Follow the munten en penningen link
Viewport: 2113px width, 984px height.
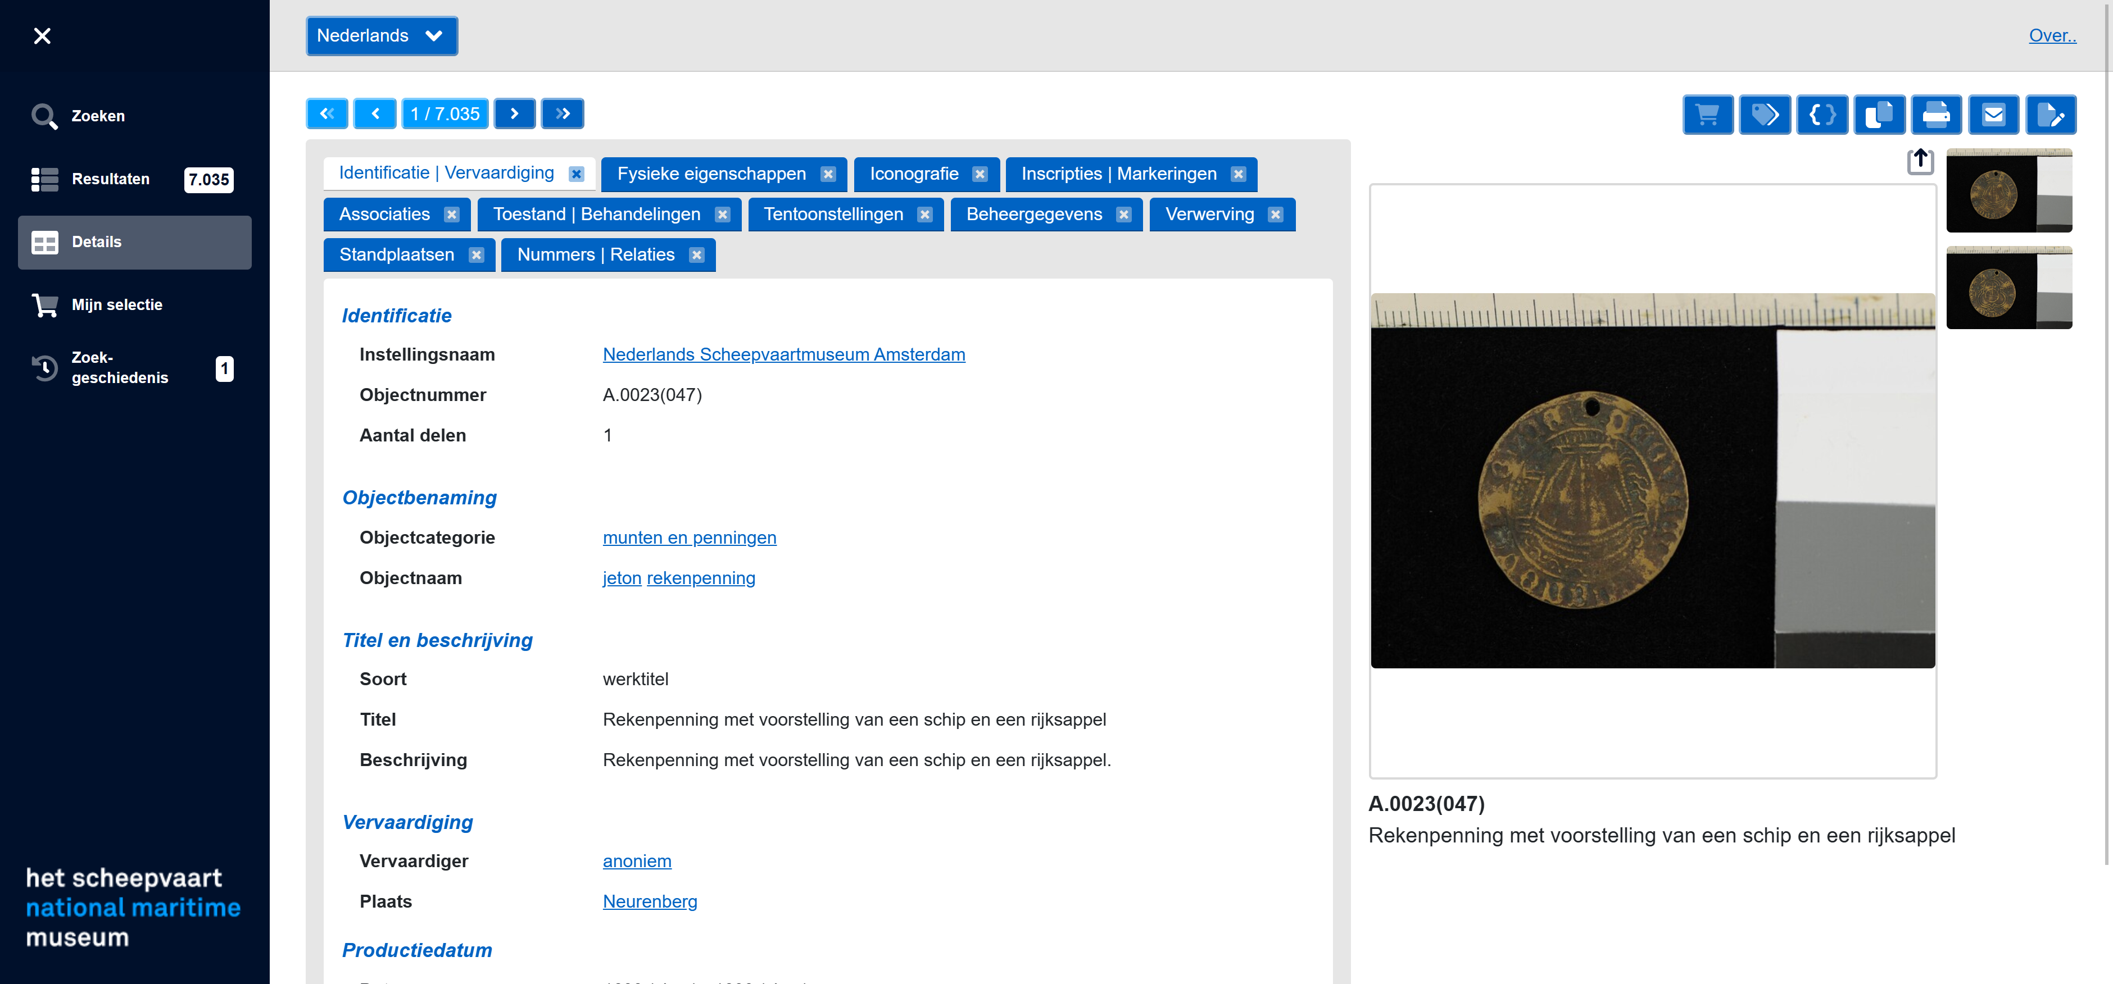(x=689, y=538)
